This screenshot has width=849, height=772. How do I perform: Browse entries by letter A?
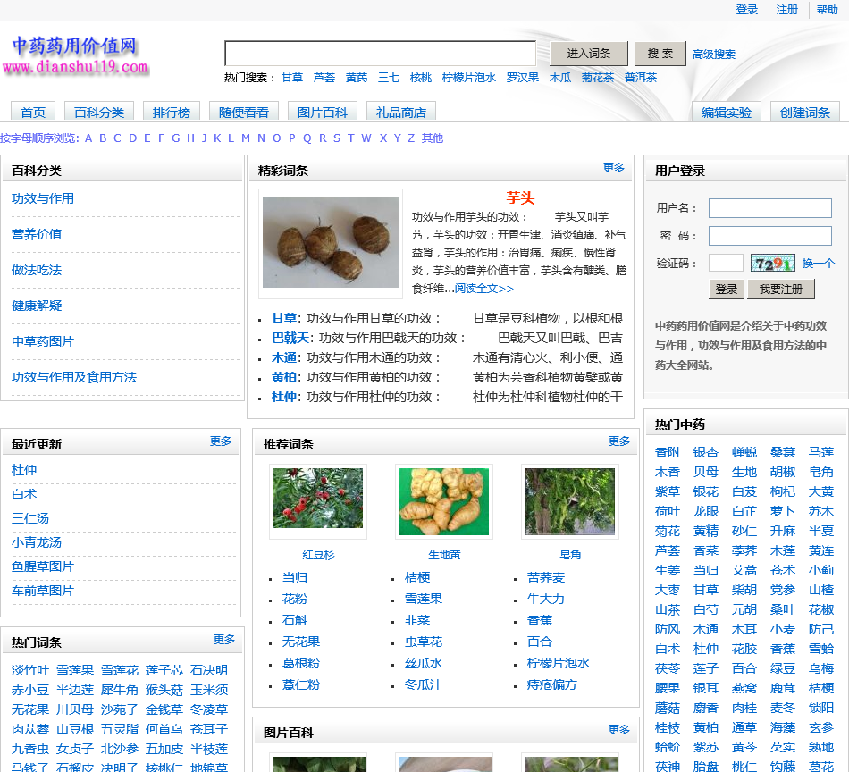click(88, 138)
